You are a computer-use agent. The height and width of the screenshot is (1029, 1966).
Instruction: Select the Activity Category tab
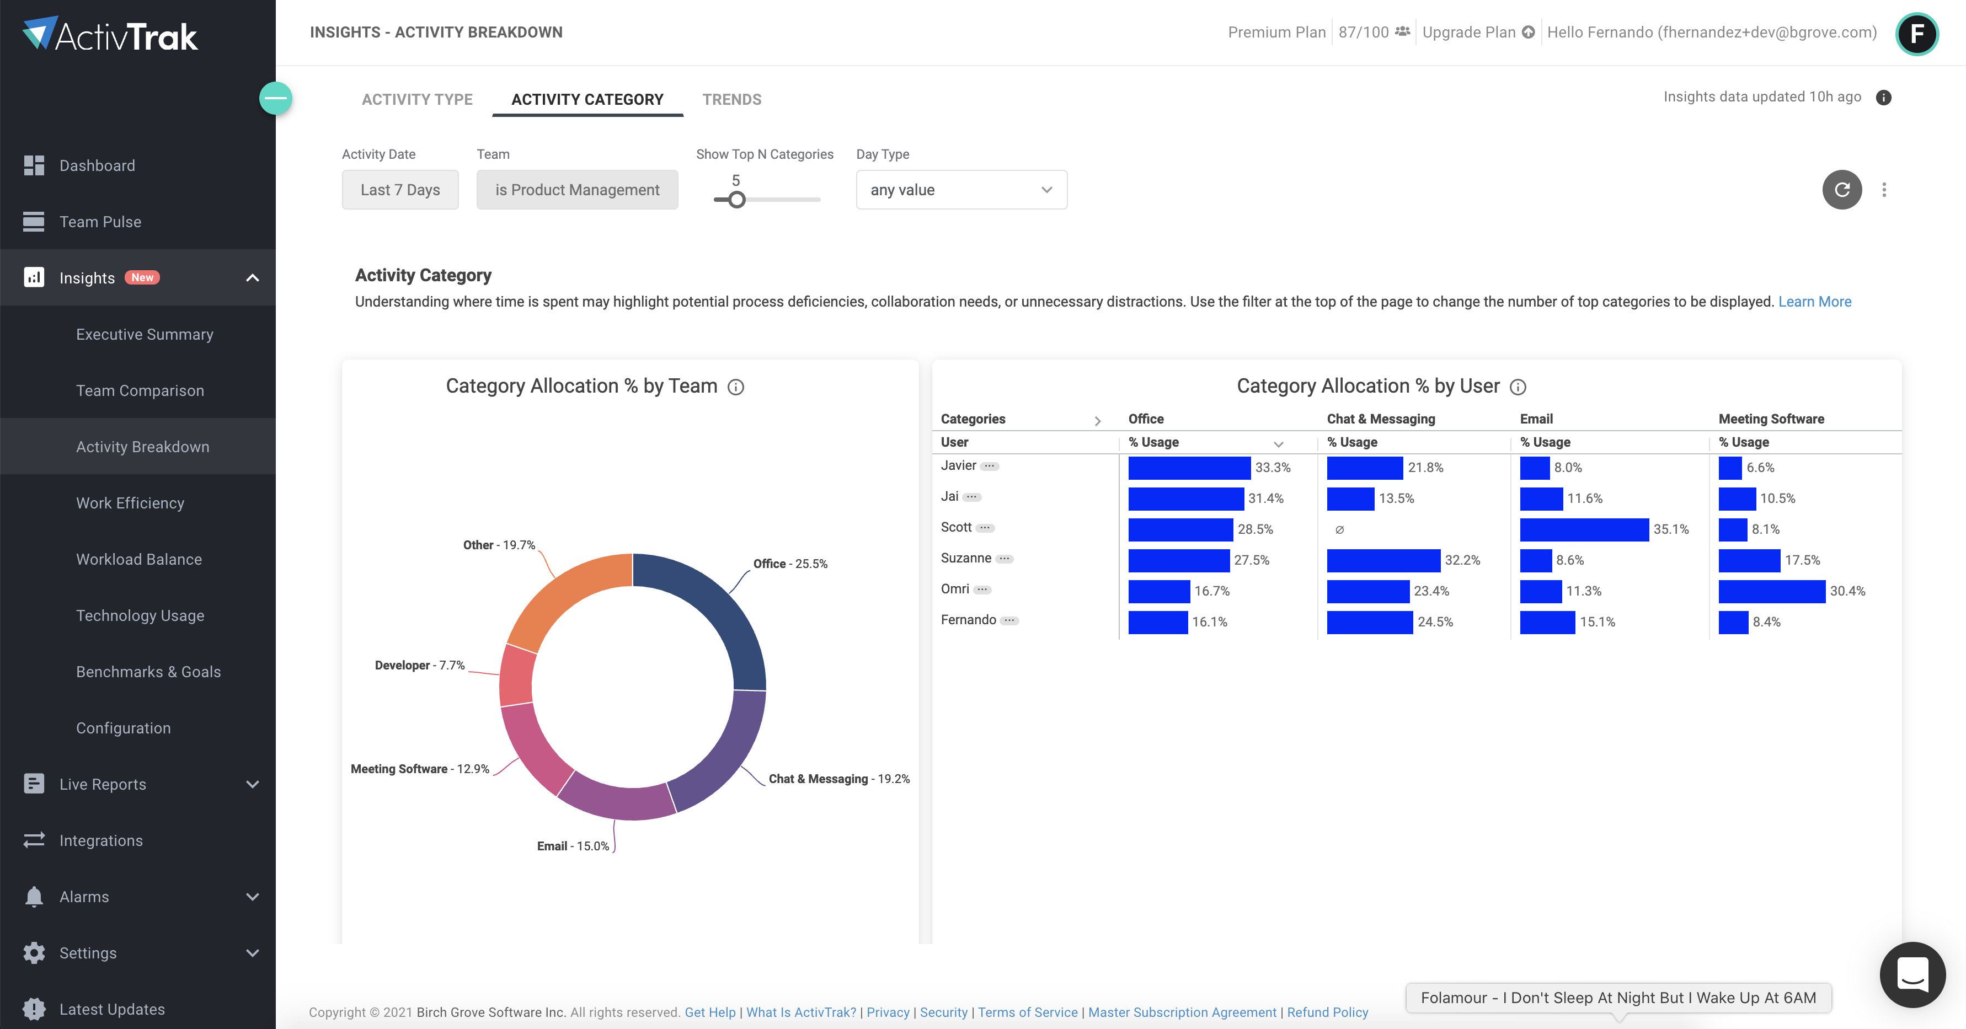pyautogui.click(x=587, y=99)
